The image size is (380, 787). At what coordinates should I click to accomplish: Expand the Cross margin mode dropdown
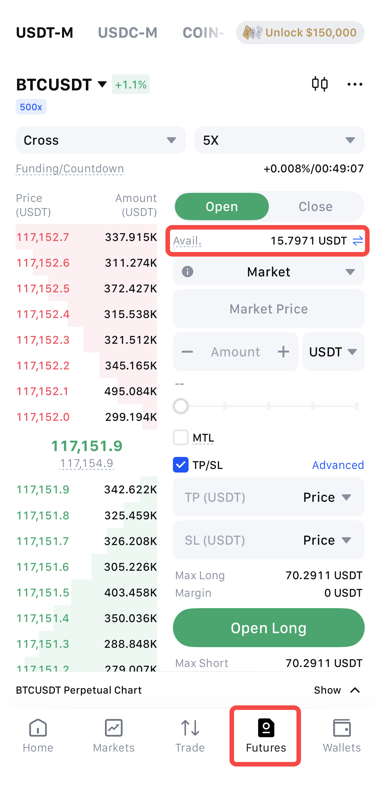101,140
